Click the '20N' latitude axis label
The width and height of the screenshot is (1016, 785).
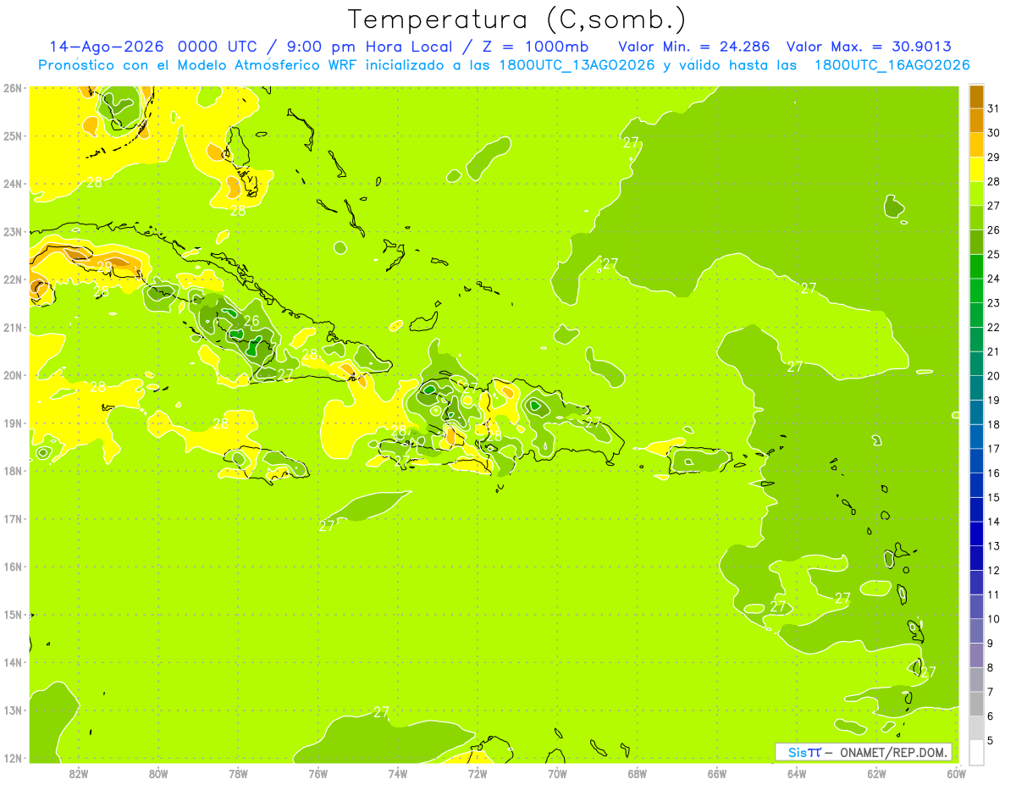click(x=12, y=375)
